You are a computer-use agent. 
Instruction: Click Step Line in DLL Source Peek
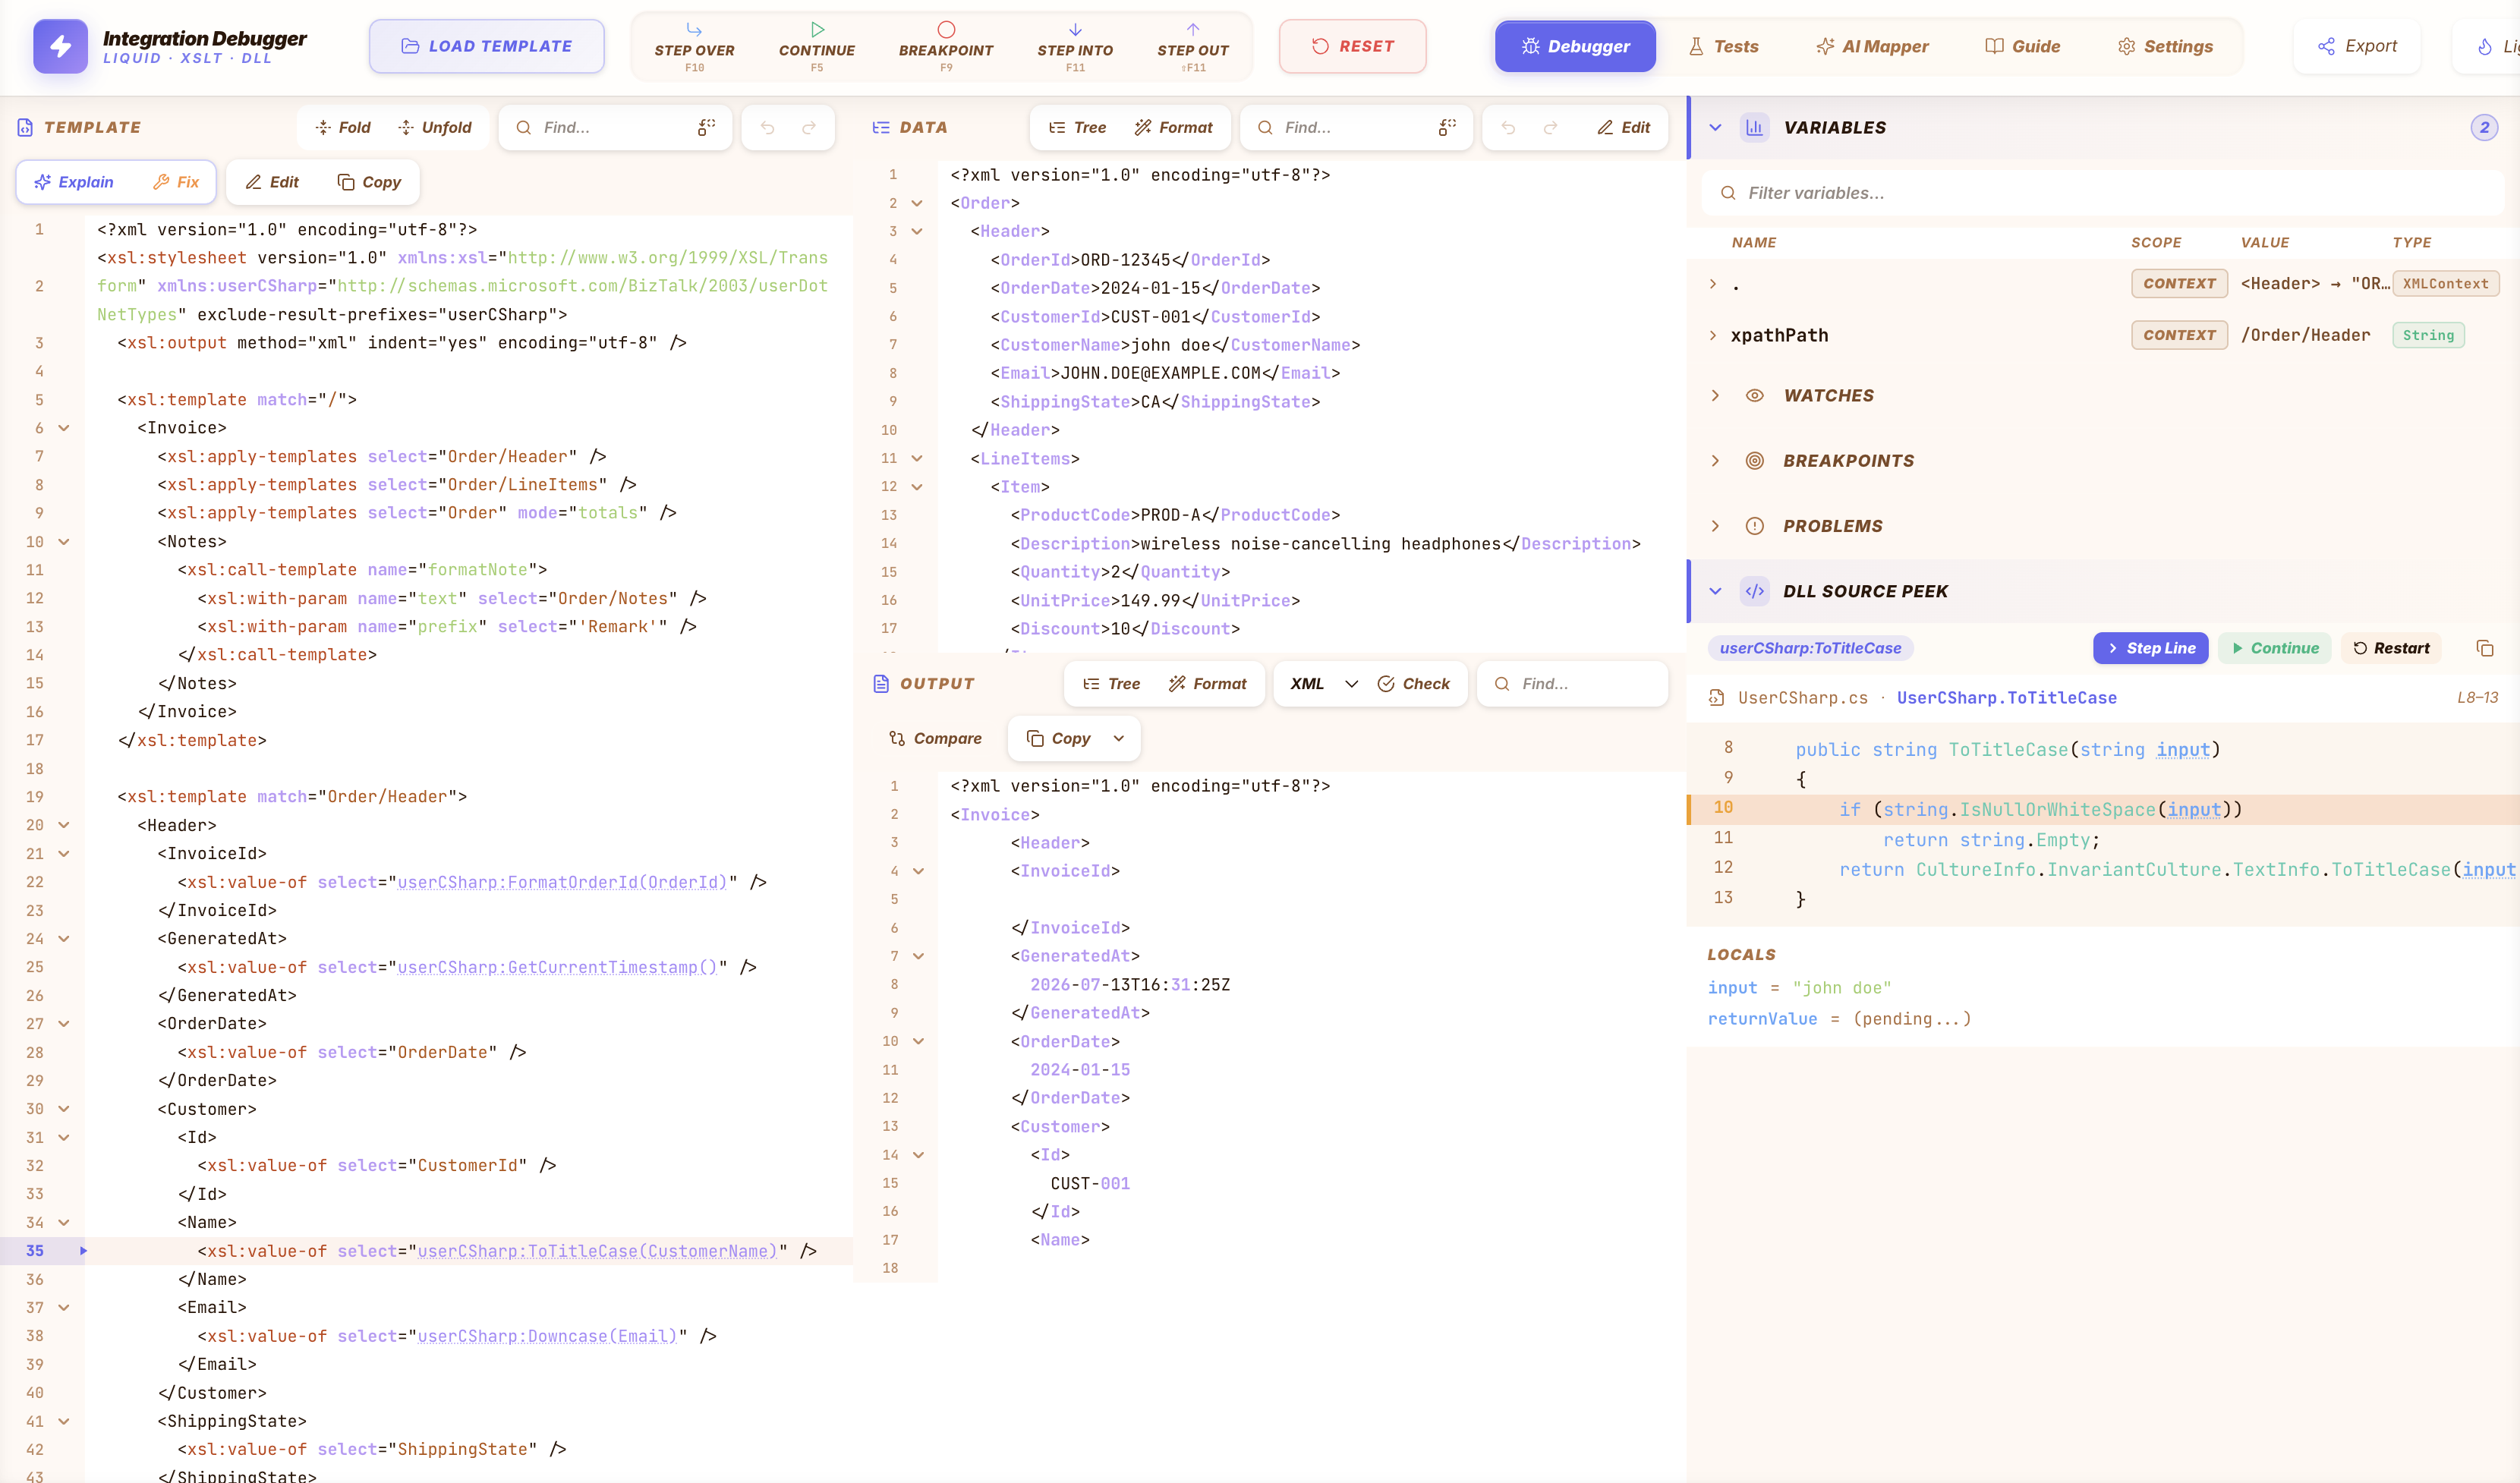2150,648
